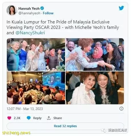
Task: Click the Twitter bird logo
Action: coord(121,8)
